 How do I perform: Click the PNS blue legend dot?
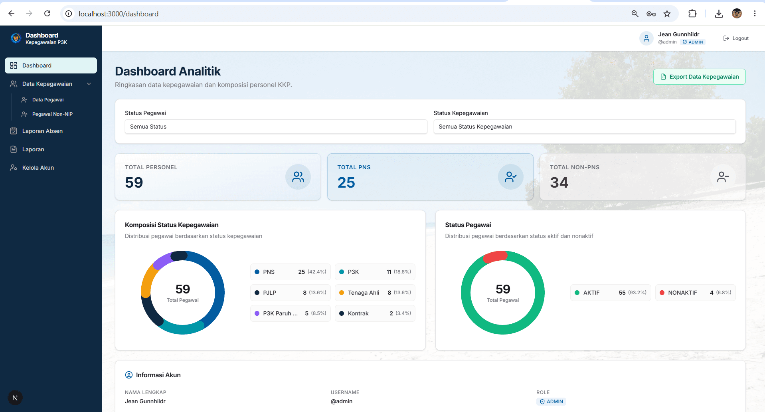(257, 272)
